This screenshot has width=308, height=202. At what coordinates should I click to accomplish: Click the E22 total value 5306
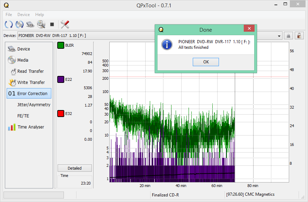(88, 88)
